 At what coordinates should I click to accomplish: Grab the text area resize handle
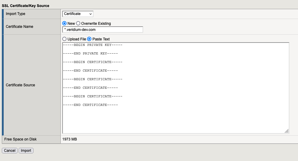pyautogui.click(x=287, y=131)
